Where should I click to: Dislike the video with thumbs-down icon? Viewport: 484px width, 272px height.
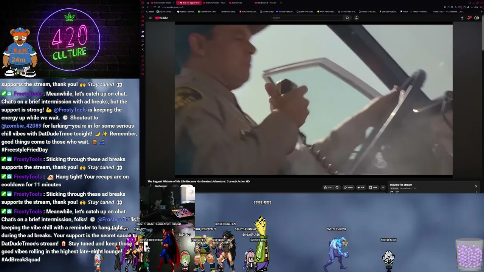[337, 187]
